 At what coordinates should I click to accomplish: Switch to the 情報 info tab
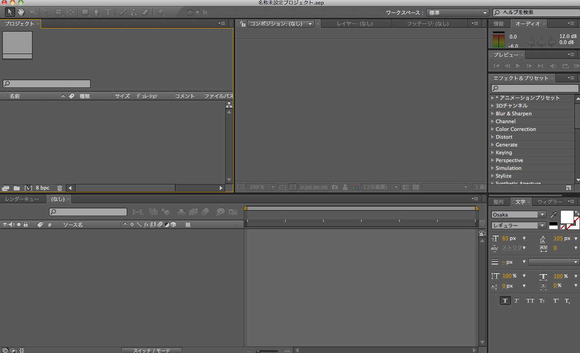coord(499,24)
